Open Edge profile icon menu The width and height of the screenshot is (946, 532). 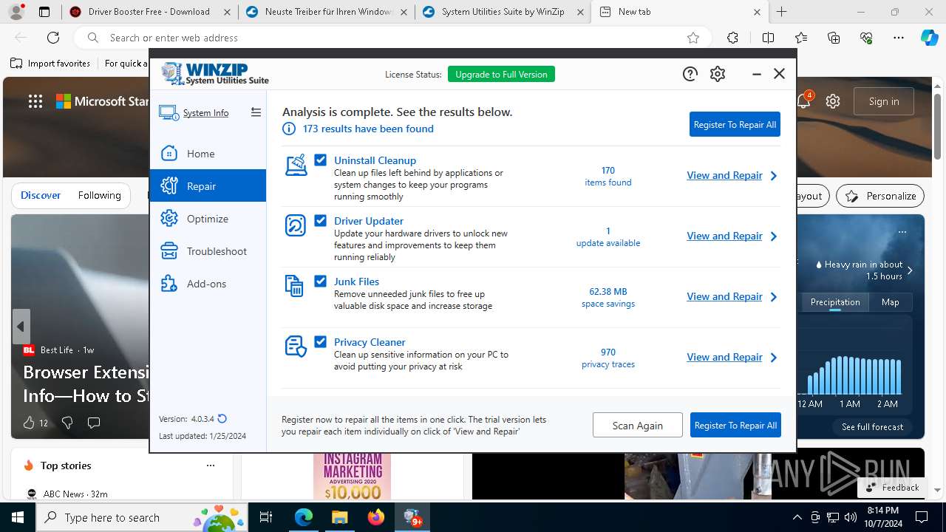[x=16, y=12]
